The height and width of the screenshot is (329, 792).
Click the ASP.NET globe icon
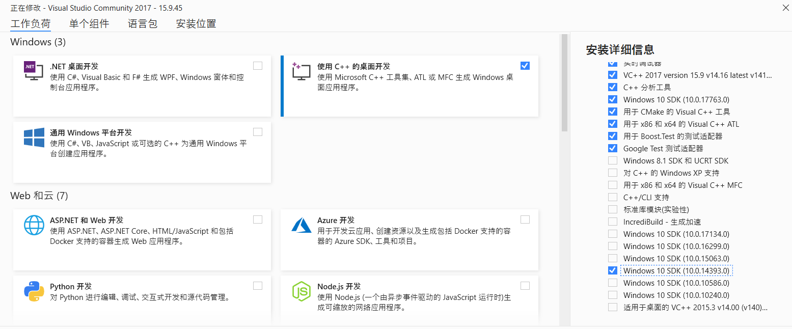pyautogui.click(x=34, y=225)
